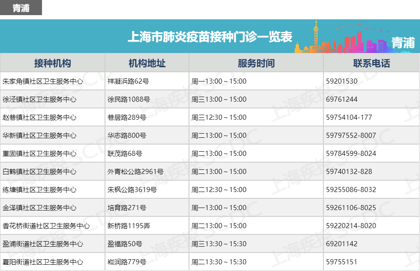The width and height of the screenshot is (420, 271).
Task: Click the 联系电话 column header
Action: 372,63
